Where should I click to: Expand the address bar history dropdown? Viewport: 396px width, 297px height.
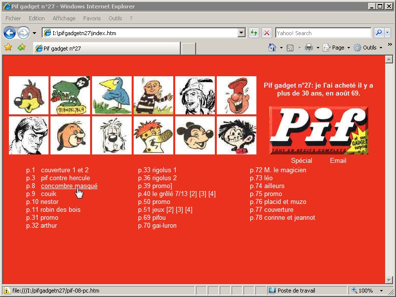pos(242,33)
